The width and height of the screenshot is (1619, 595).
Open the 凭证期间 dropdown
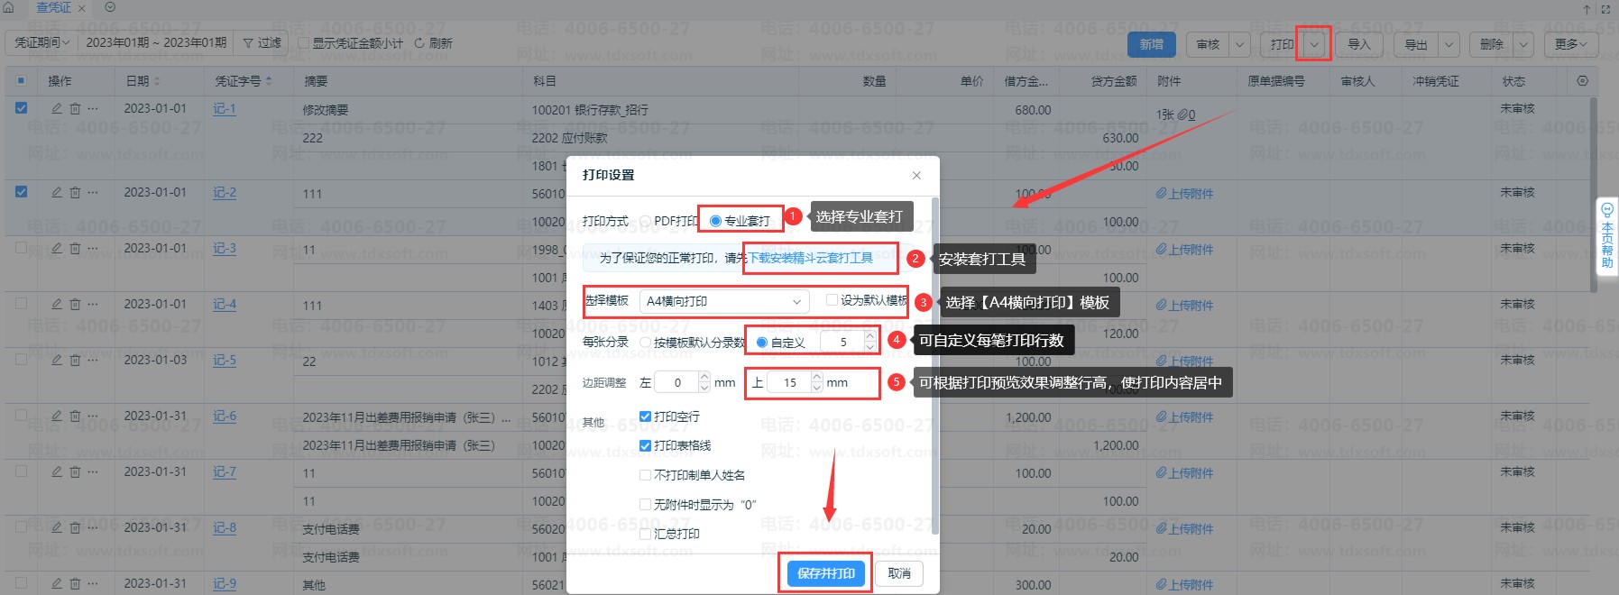click(42, 42)
